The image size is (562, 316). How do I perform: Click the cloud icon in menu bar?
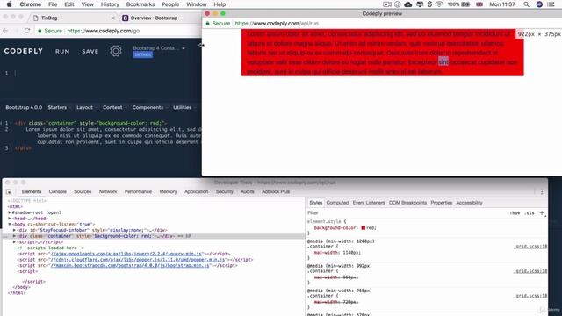[x=407, y=4]
